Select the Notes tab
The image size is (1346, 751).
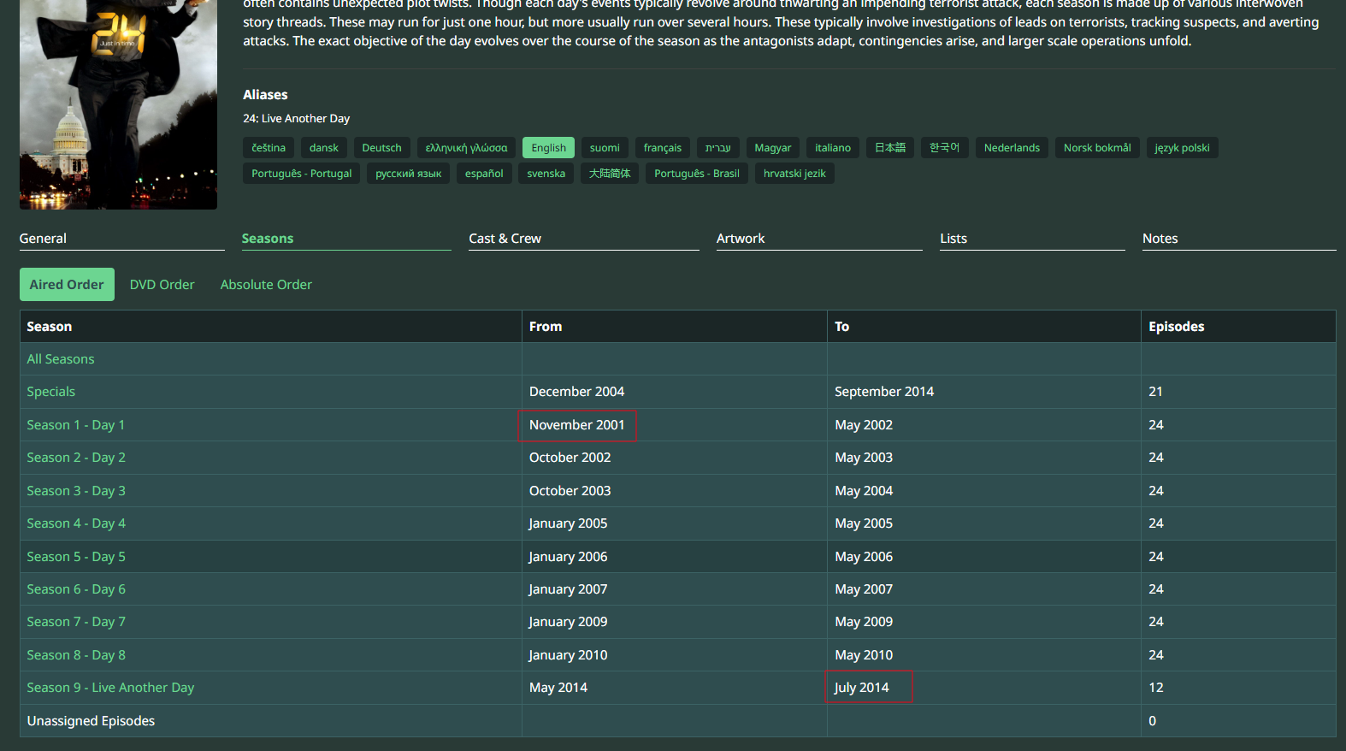click(x=1160, y=239)
